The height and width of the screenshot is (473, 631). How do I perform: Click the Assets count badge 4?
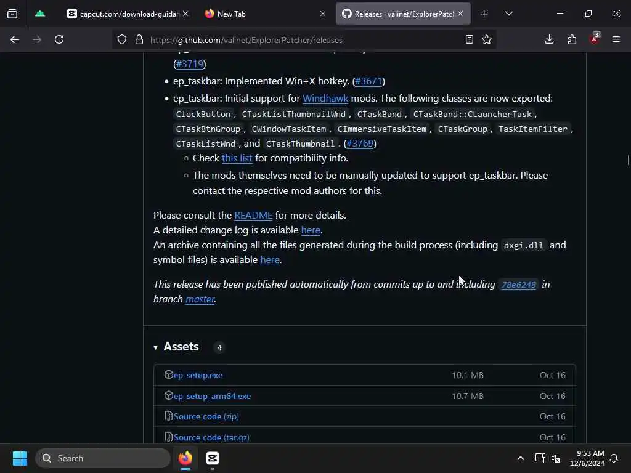click(x=219, y=348)
